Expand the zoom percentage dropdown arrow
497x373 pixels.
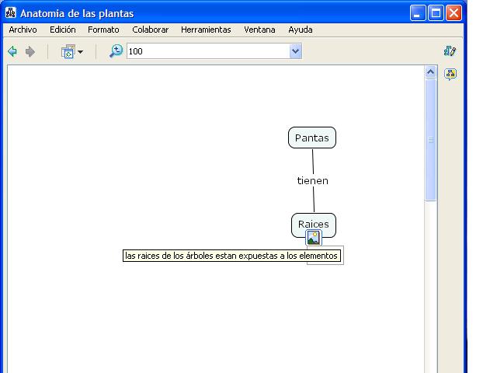coord(295,51)
